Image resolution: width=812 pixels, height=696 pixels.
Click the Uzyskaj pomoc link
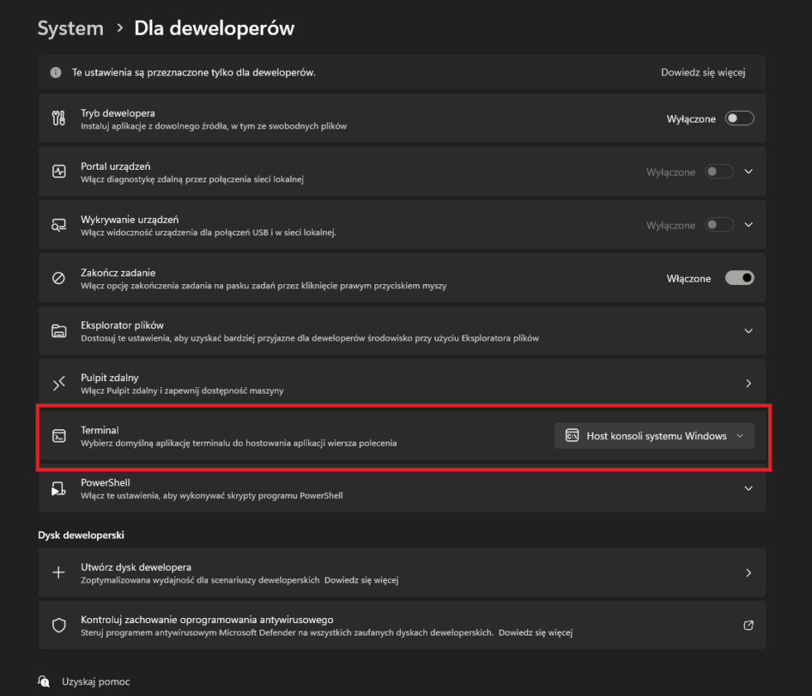96,681
